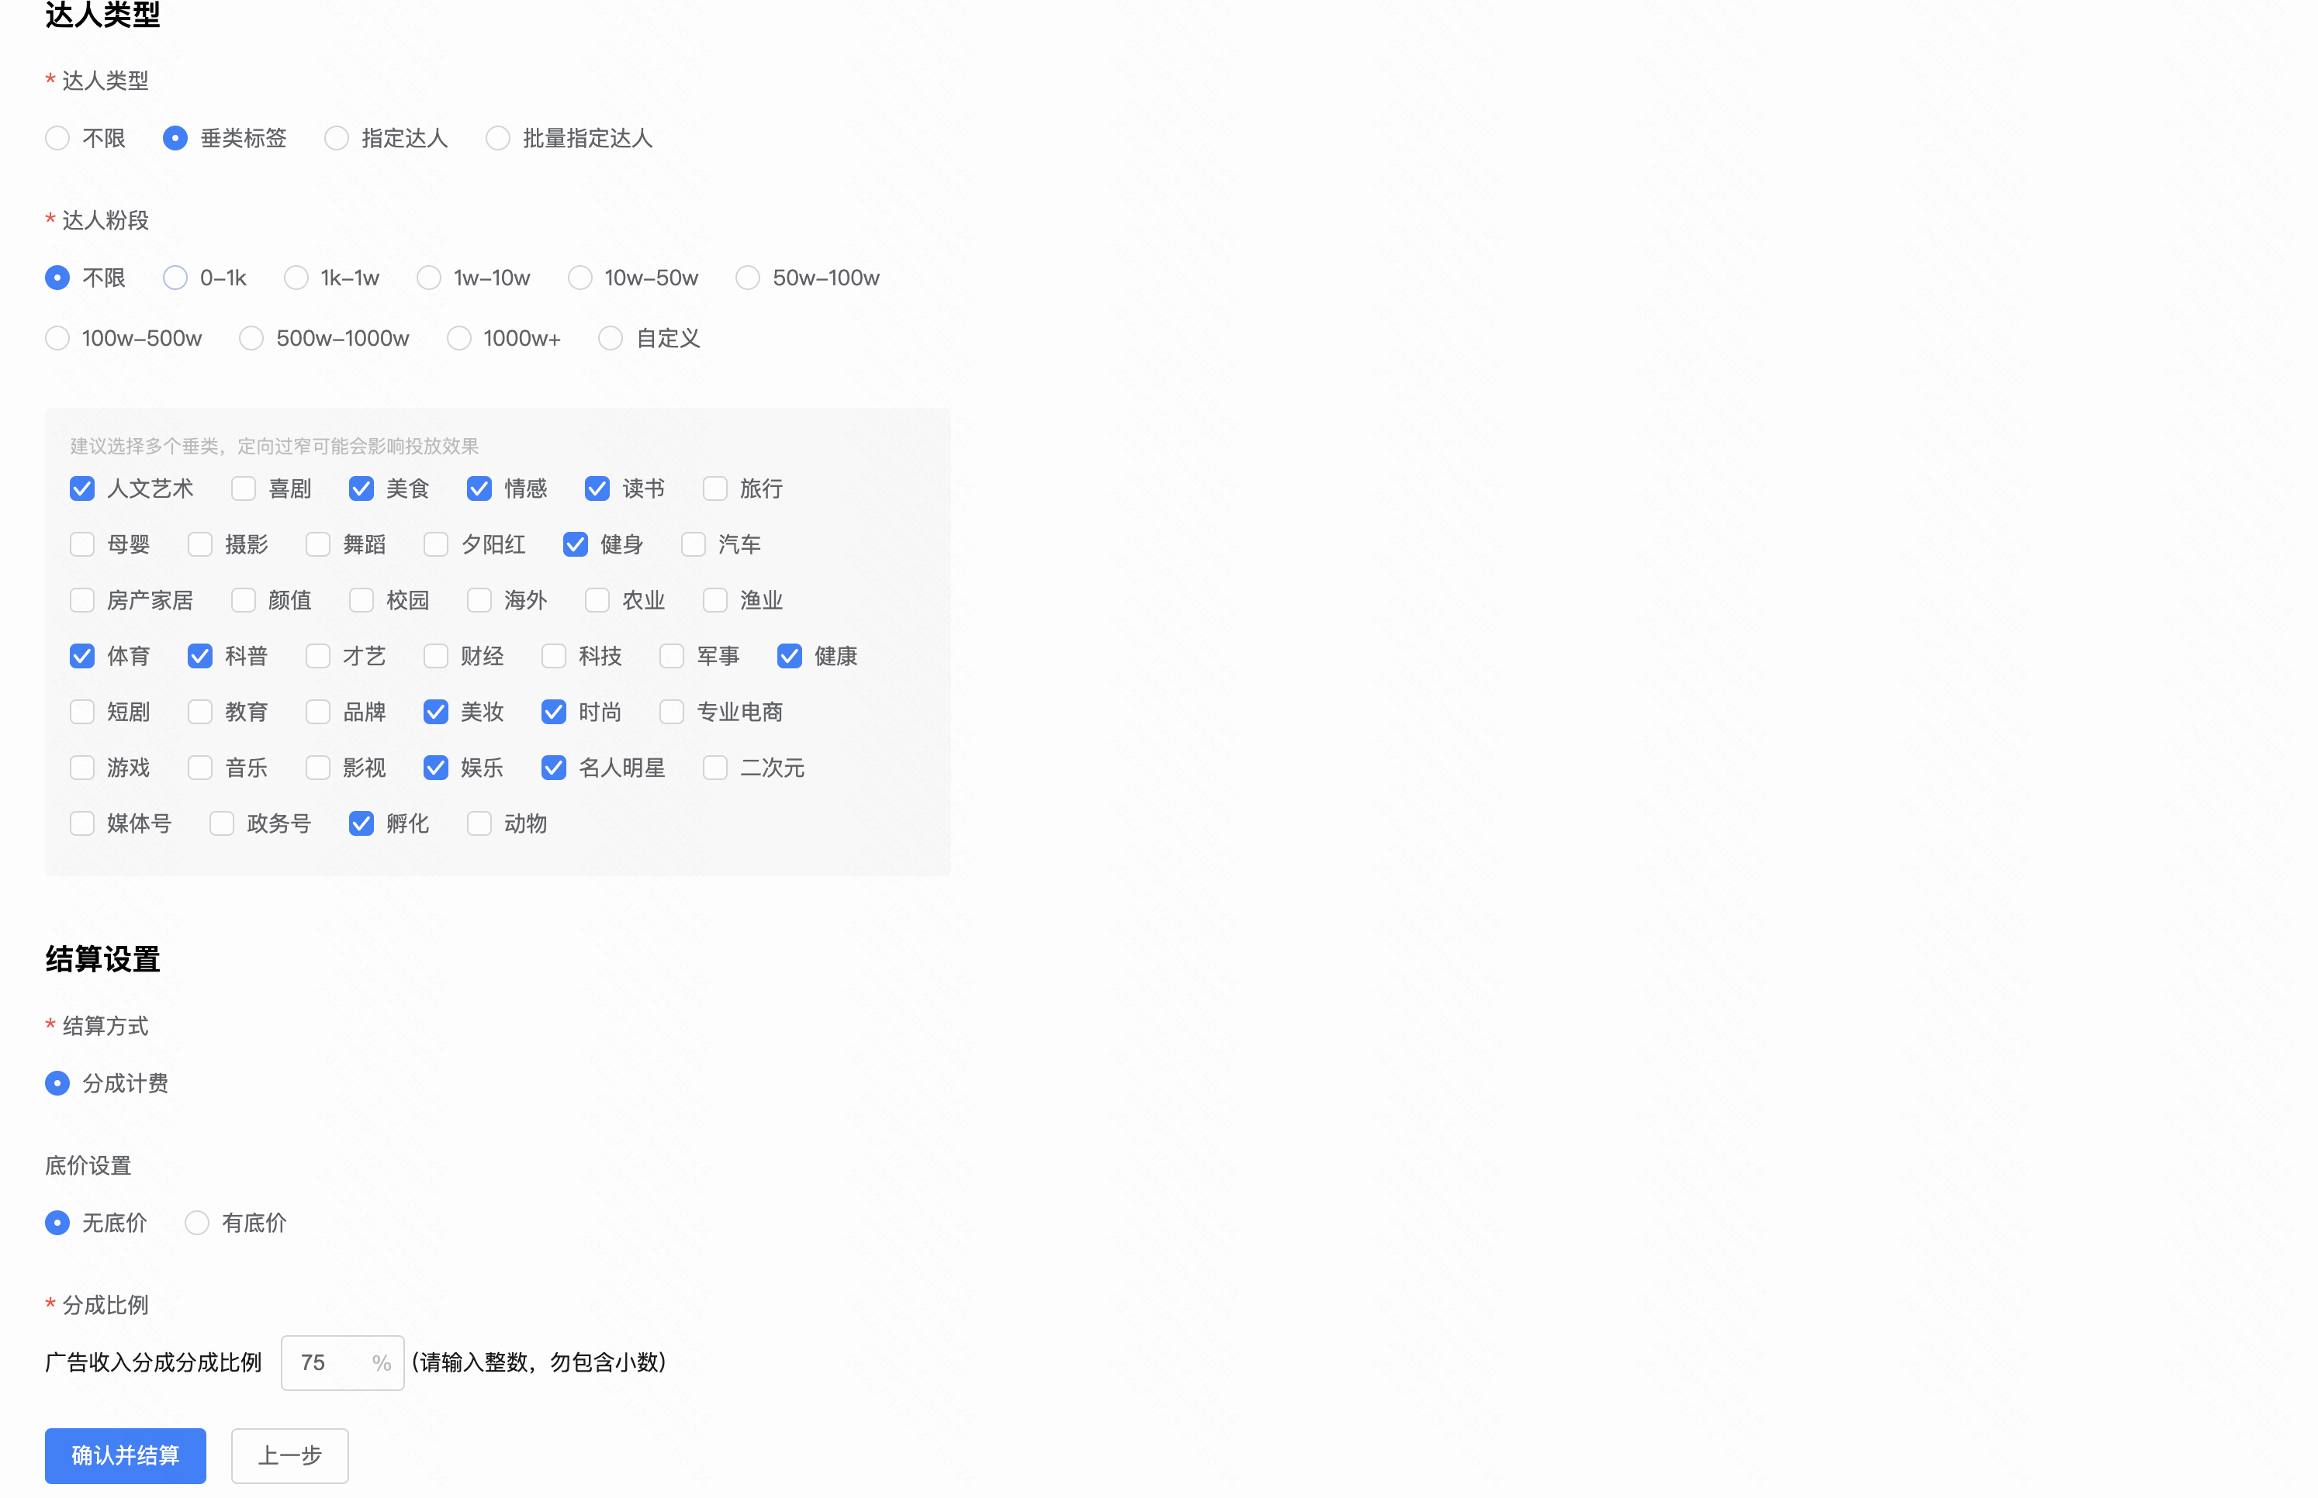Select the 有底价 option
Screen dimensions: 2318x1498
(x=198, y=1223)
